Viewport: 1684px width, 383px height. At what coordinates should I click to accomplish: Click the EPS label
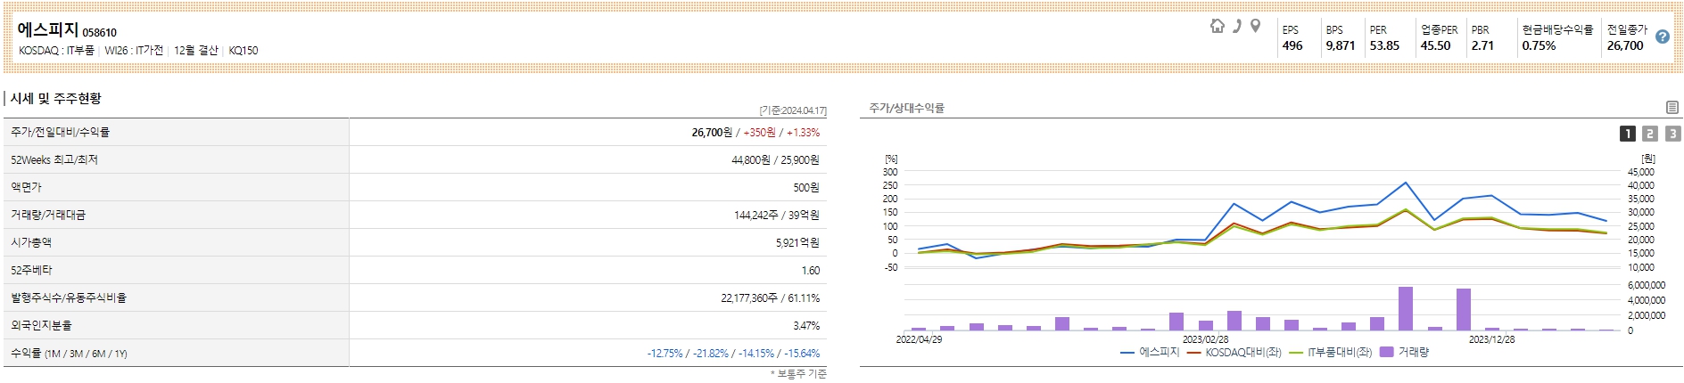click(x=1291, y=29)
